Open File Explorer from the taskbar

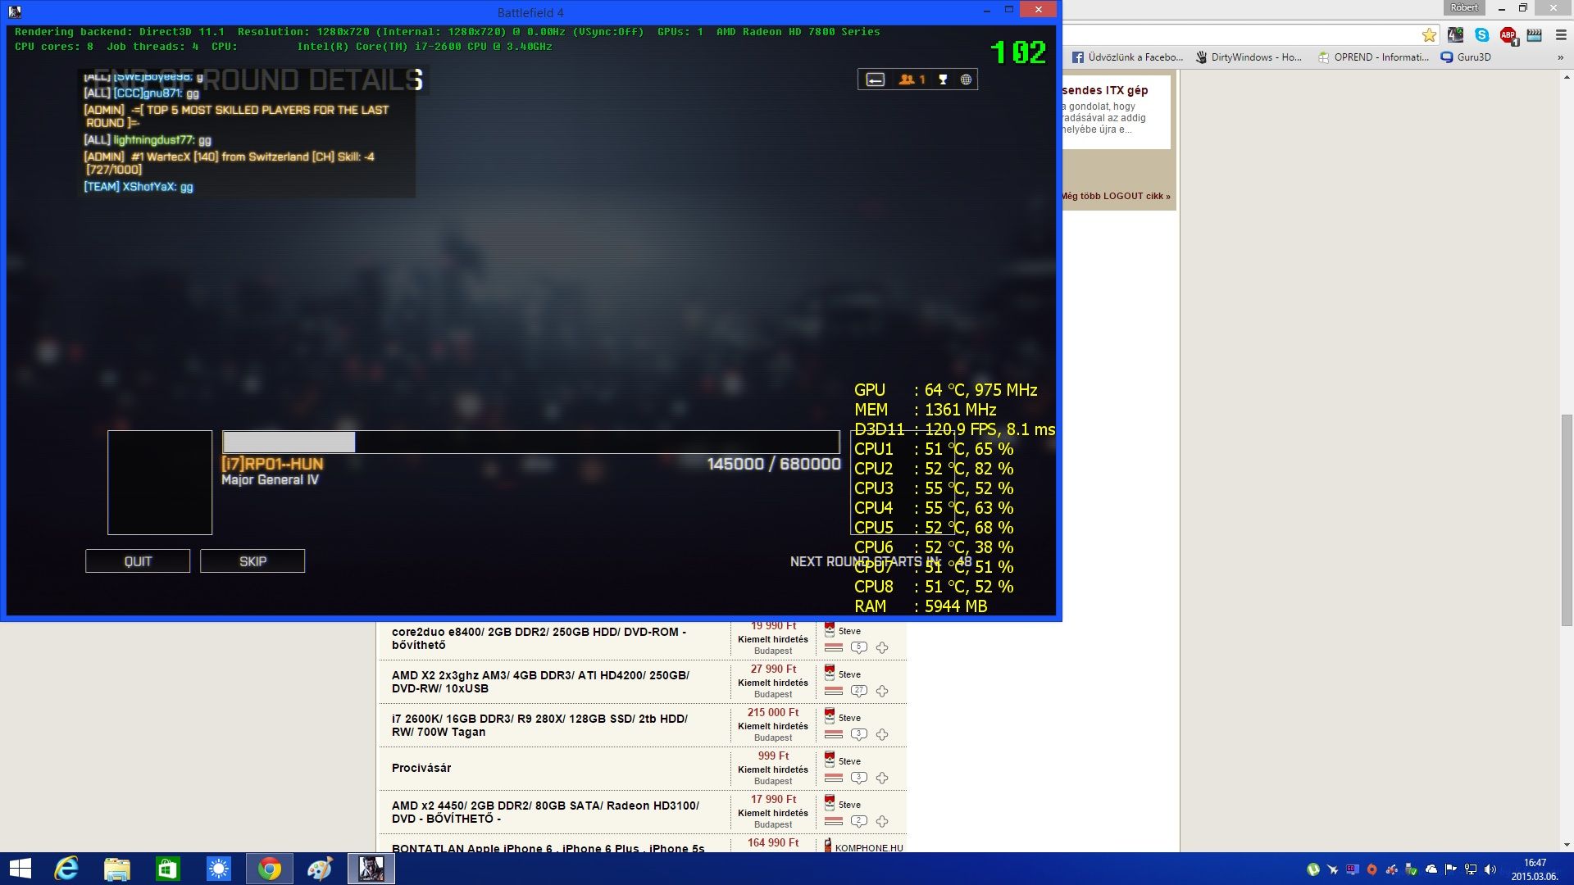pos(117,869)
